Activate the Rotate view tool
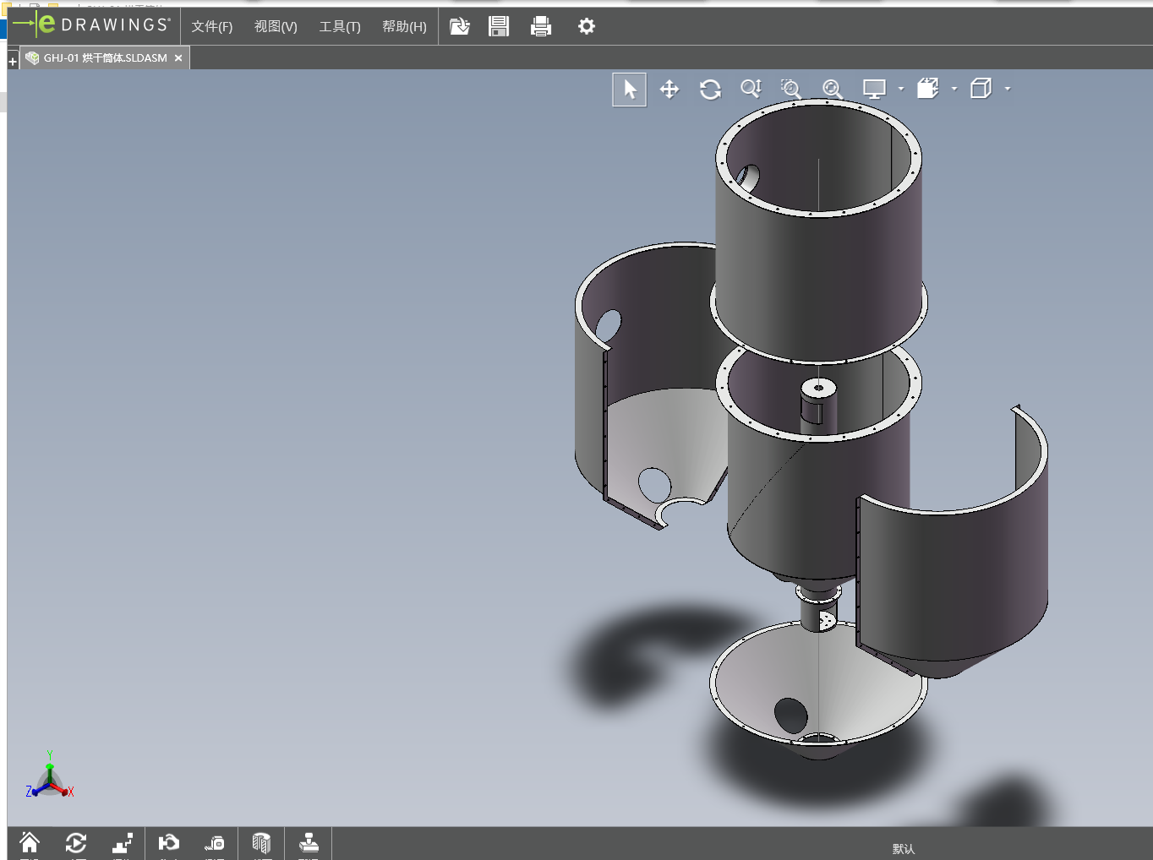This screenshot has width=1153, height=860. pos(710,90)
